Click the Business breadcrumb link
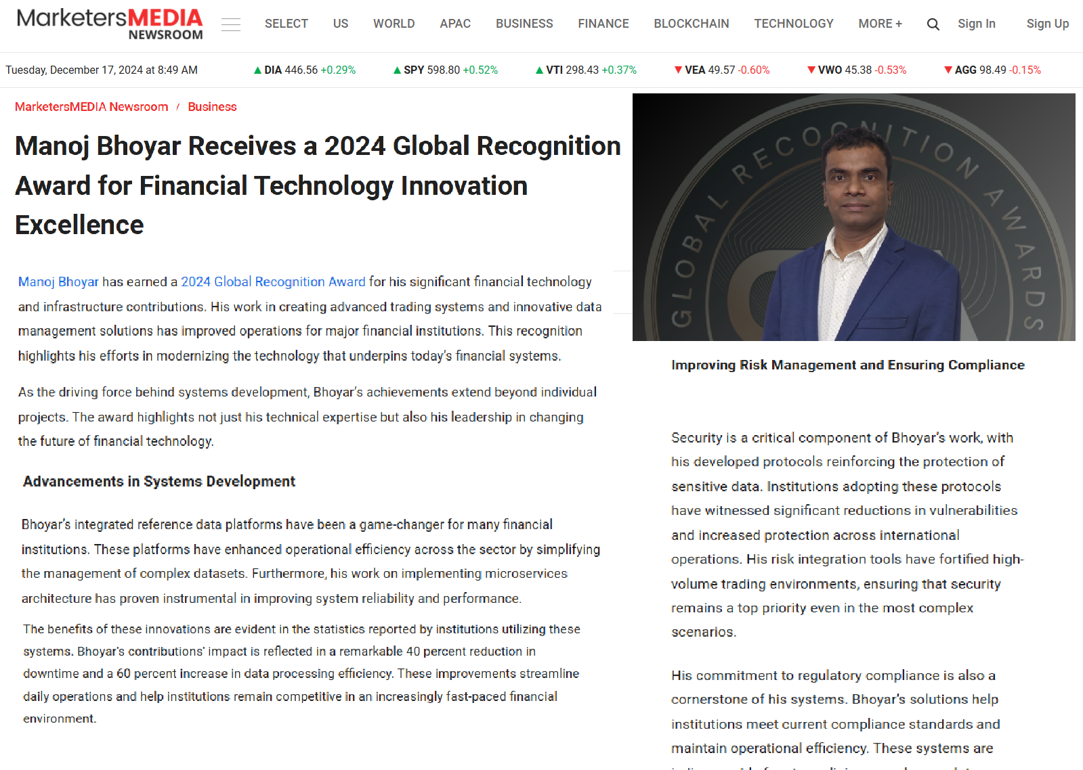 [x=212, y=107]
